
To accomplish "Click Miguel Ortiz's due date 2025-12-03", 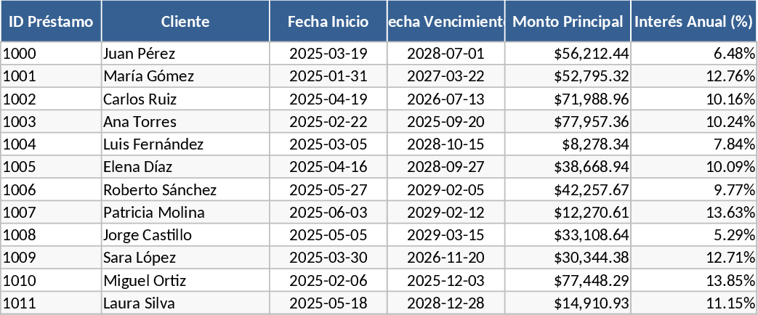I will point(445,281).
